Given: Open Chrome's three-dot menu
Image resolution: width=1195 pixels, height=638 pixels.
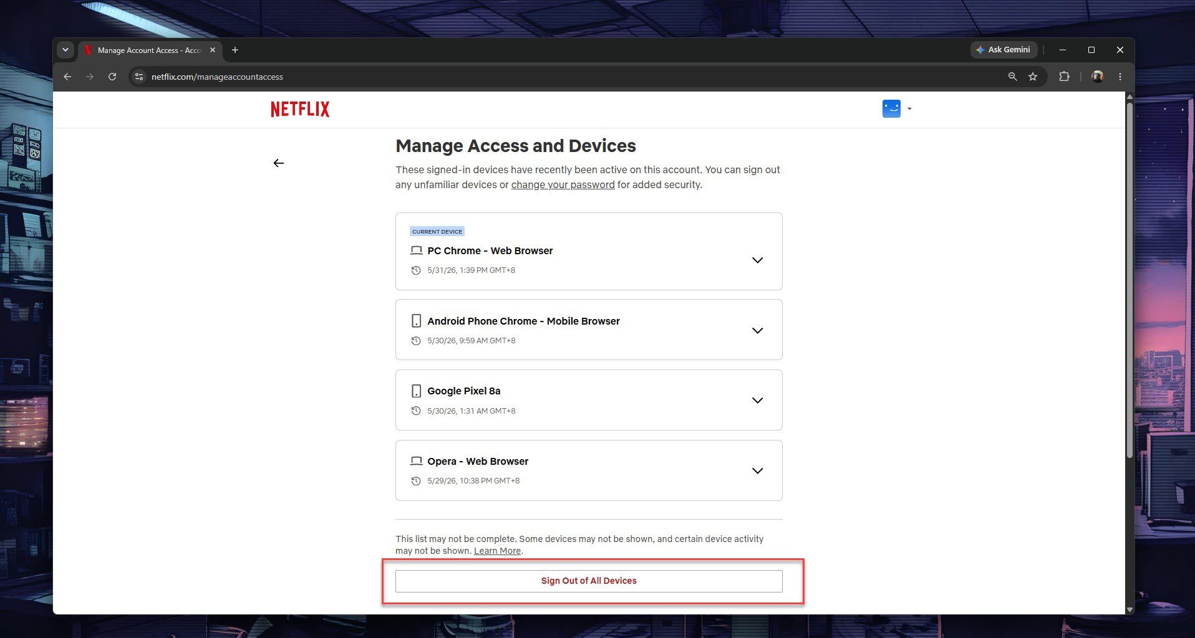Looking at the screenshot, I should pyautogui.click(x=1120, y=77).
